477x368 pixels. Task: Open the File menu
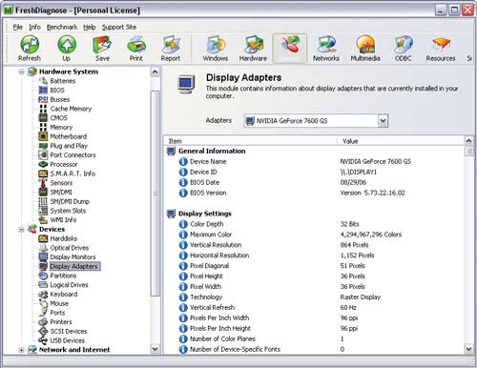point(18,27)
